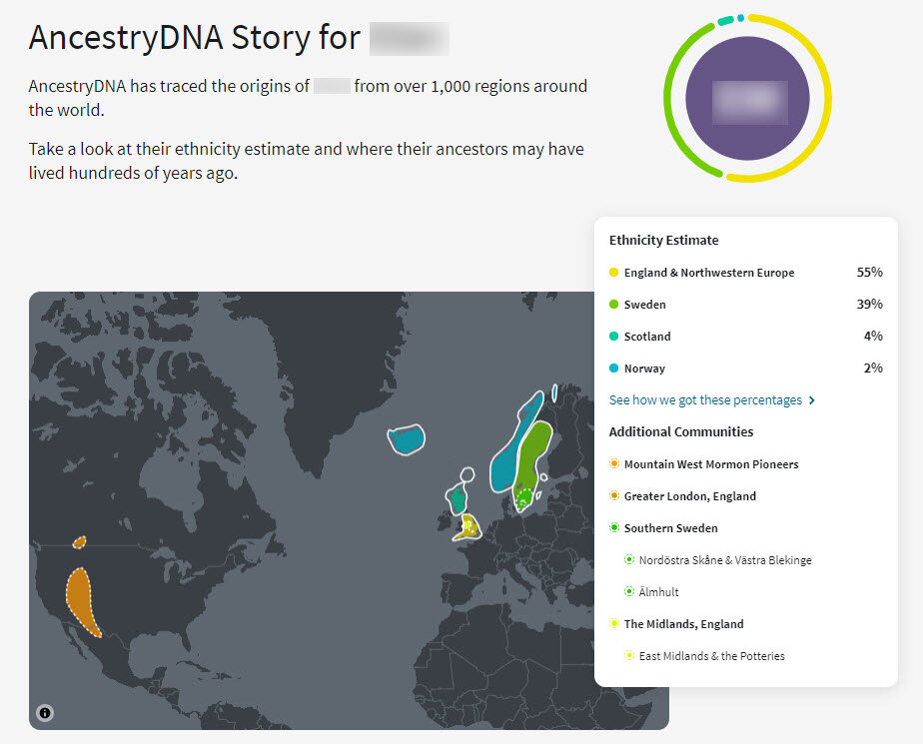The width and height of the screenshot is (923, 744).
Task: Open Southern Sweden community
Action: pos(671,528)
